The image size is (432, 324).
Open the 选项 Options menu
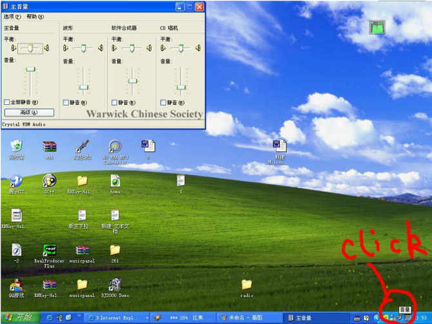point(12,17)
